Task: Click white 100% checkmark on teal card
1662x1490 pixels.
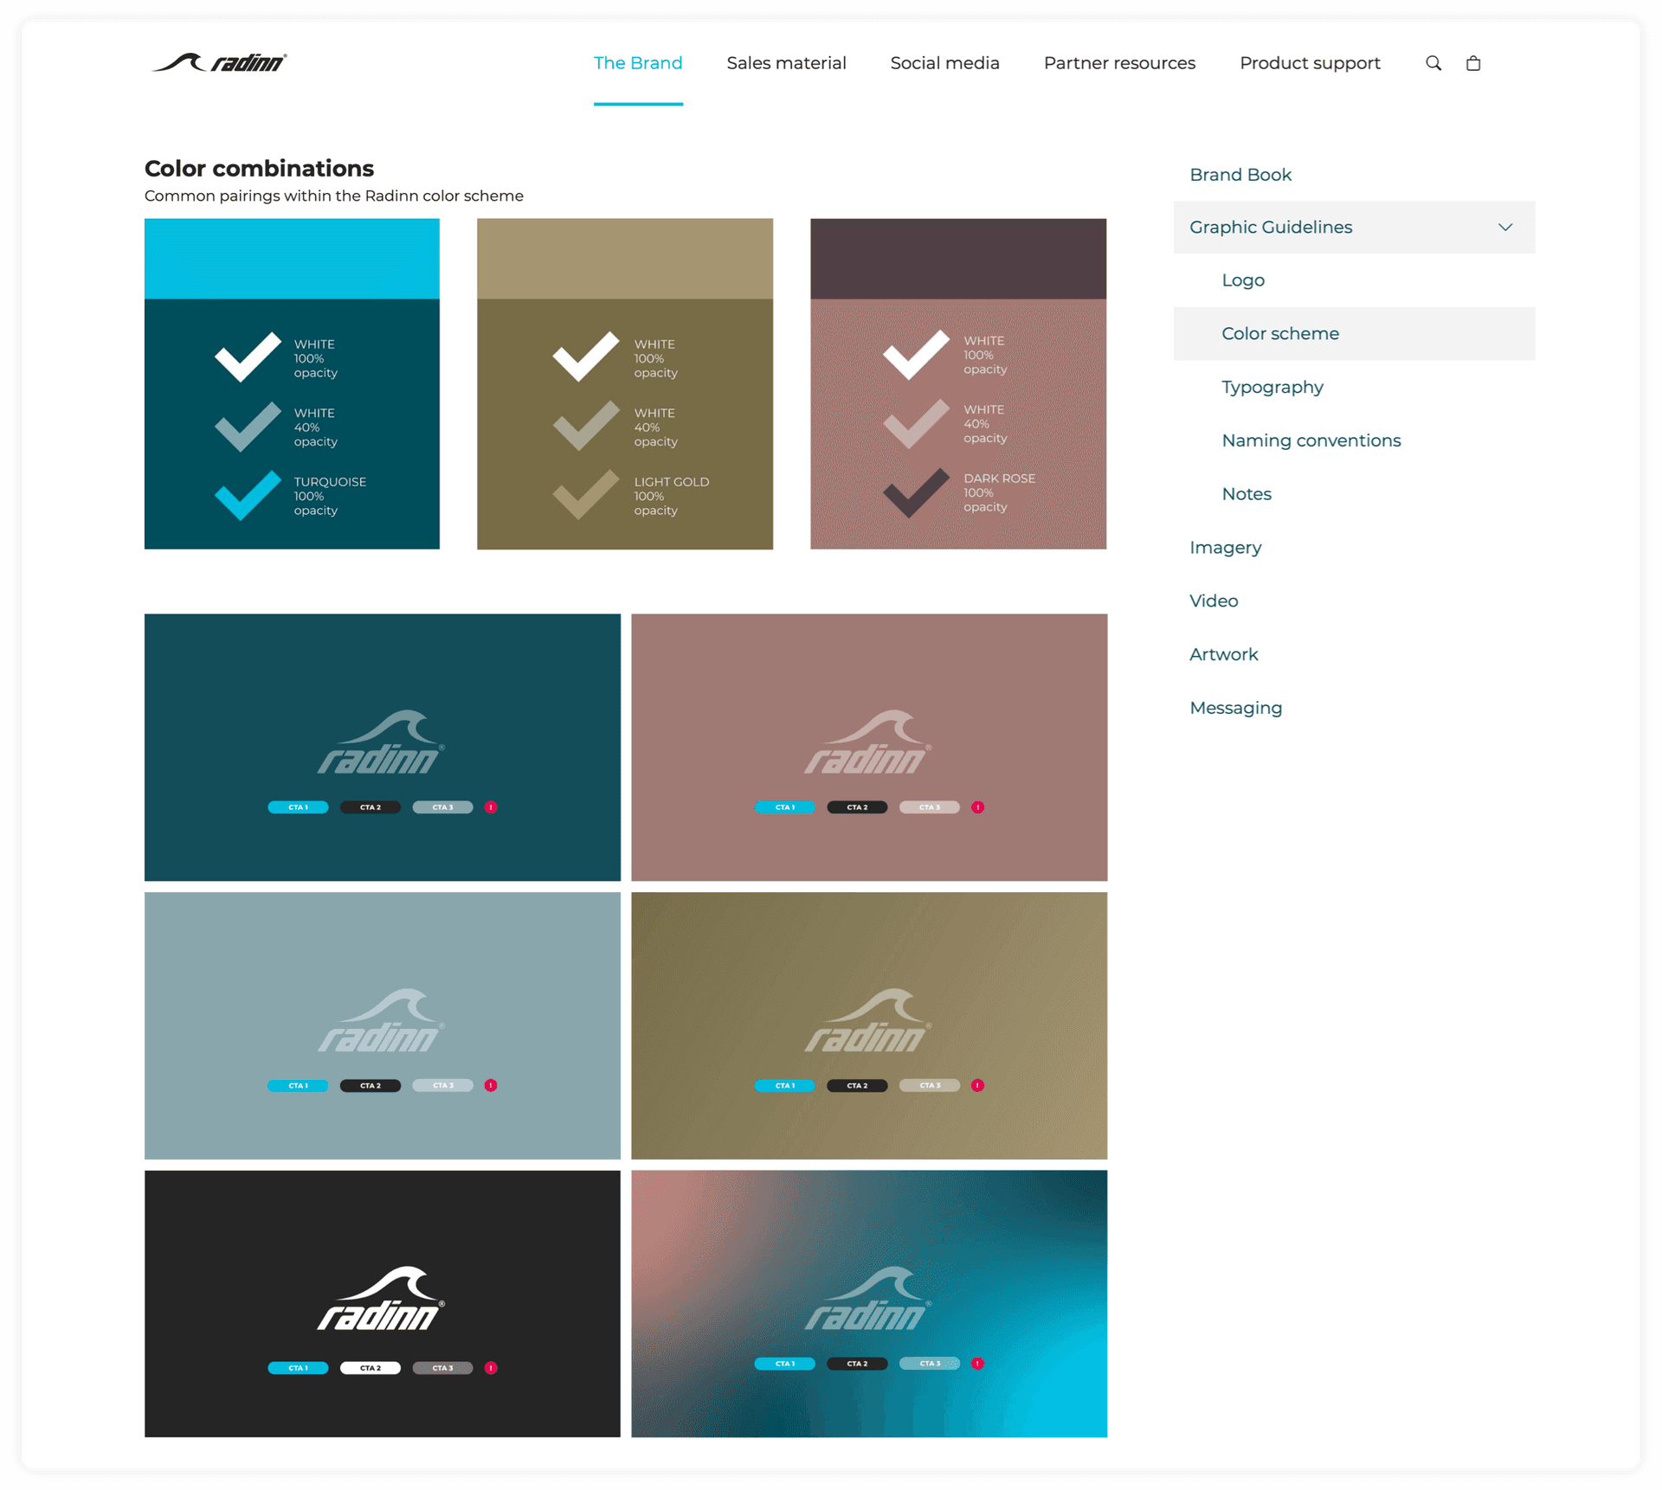Action: pyautogui.click(x=248, y=356)
